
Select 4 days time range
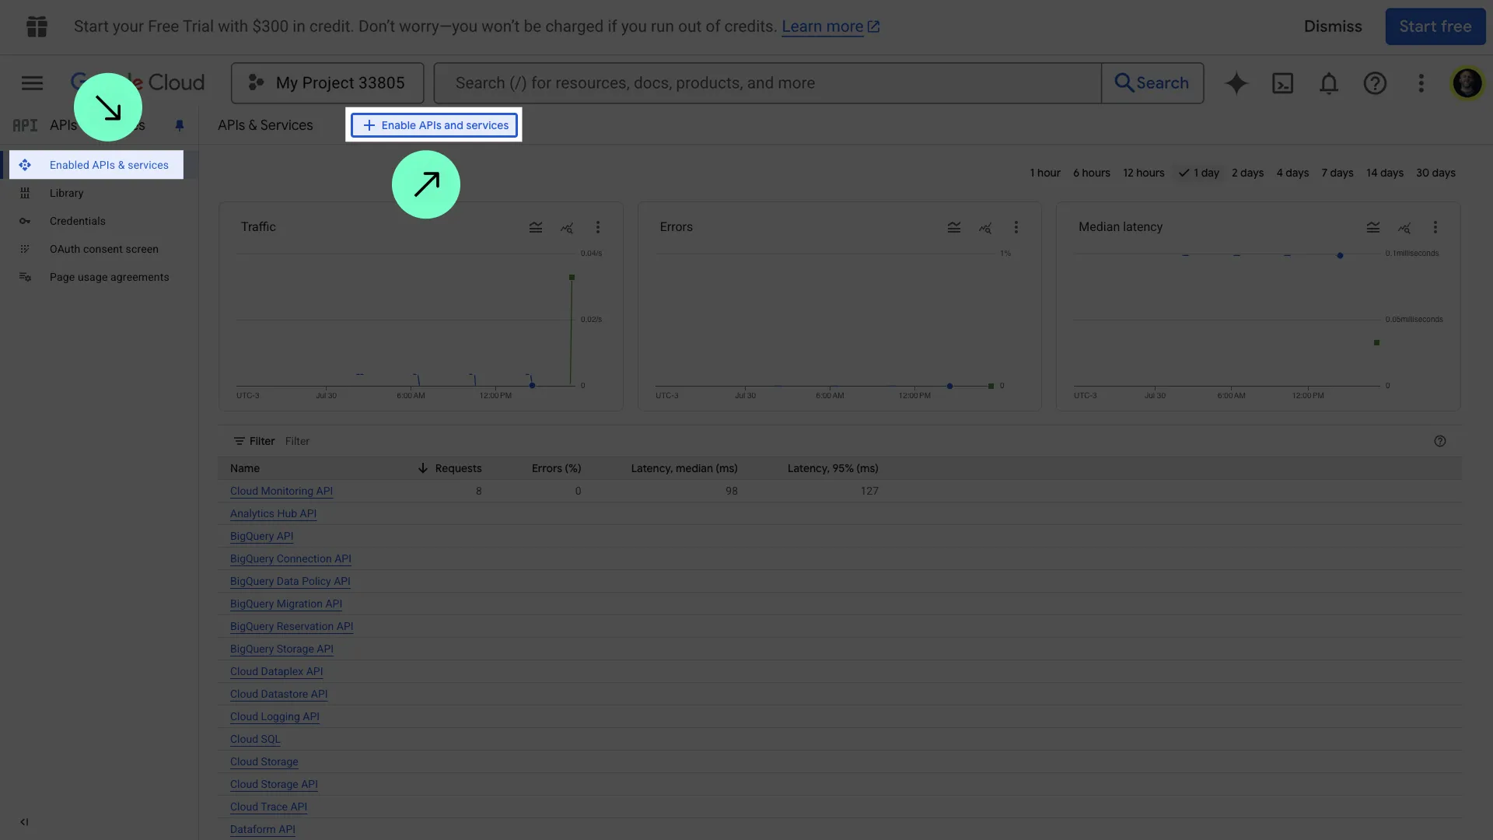click(1292, 173)
